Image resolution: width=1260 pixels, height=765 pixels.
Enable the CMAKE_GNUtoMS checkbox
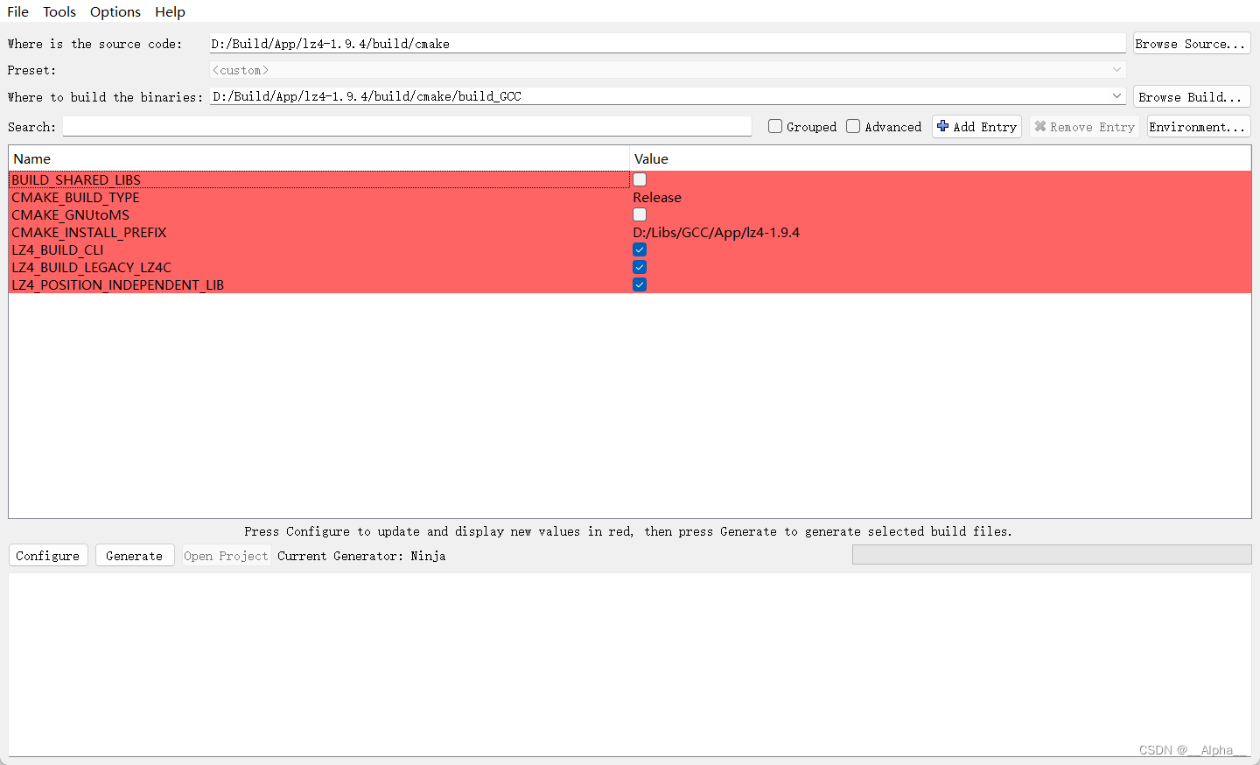(x=640, y=214)
